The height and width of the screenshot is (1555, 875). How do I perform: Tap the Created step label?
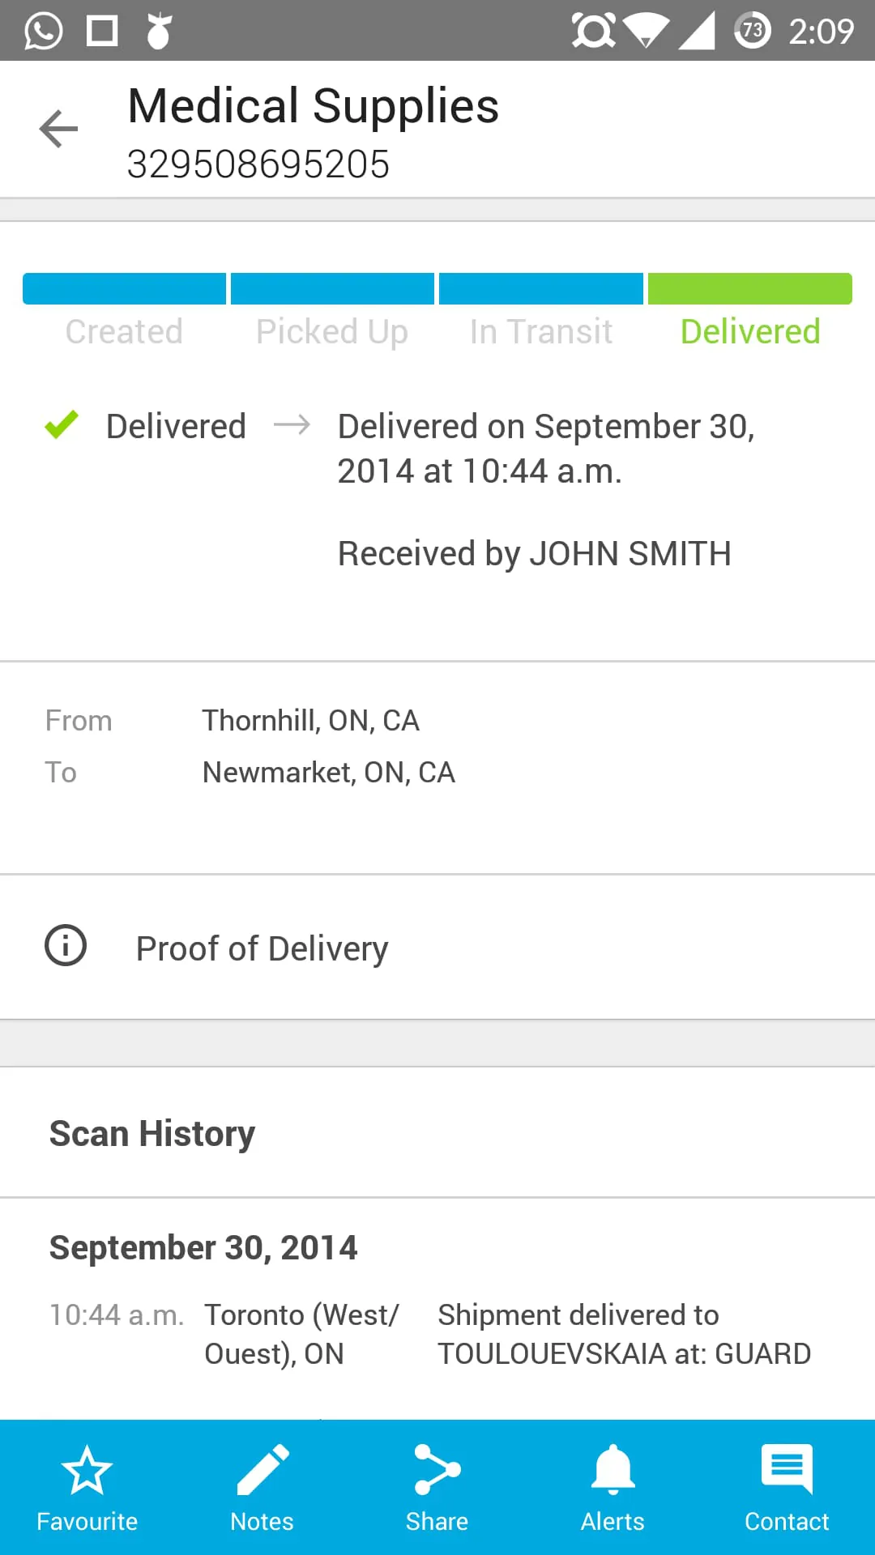coord(124,332)
